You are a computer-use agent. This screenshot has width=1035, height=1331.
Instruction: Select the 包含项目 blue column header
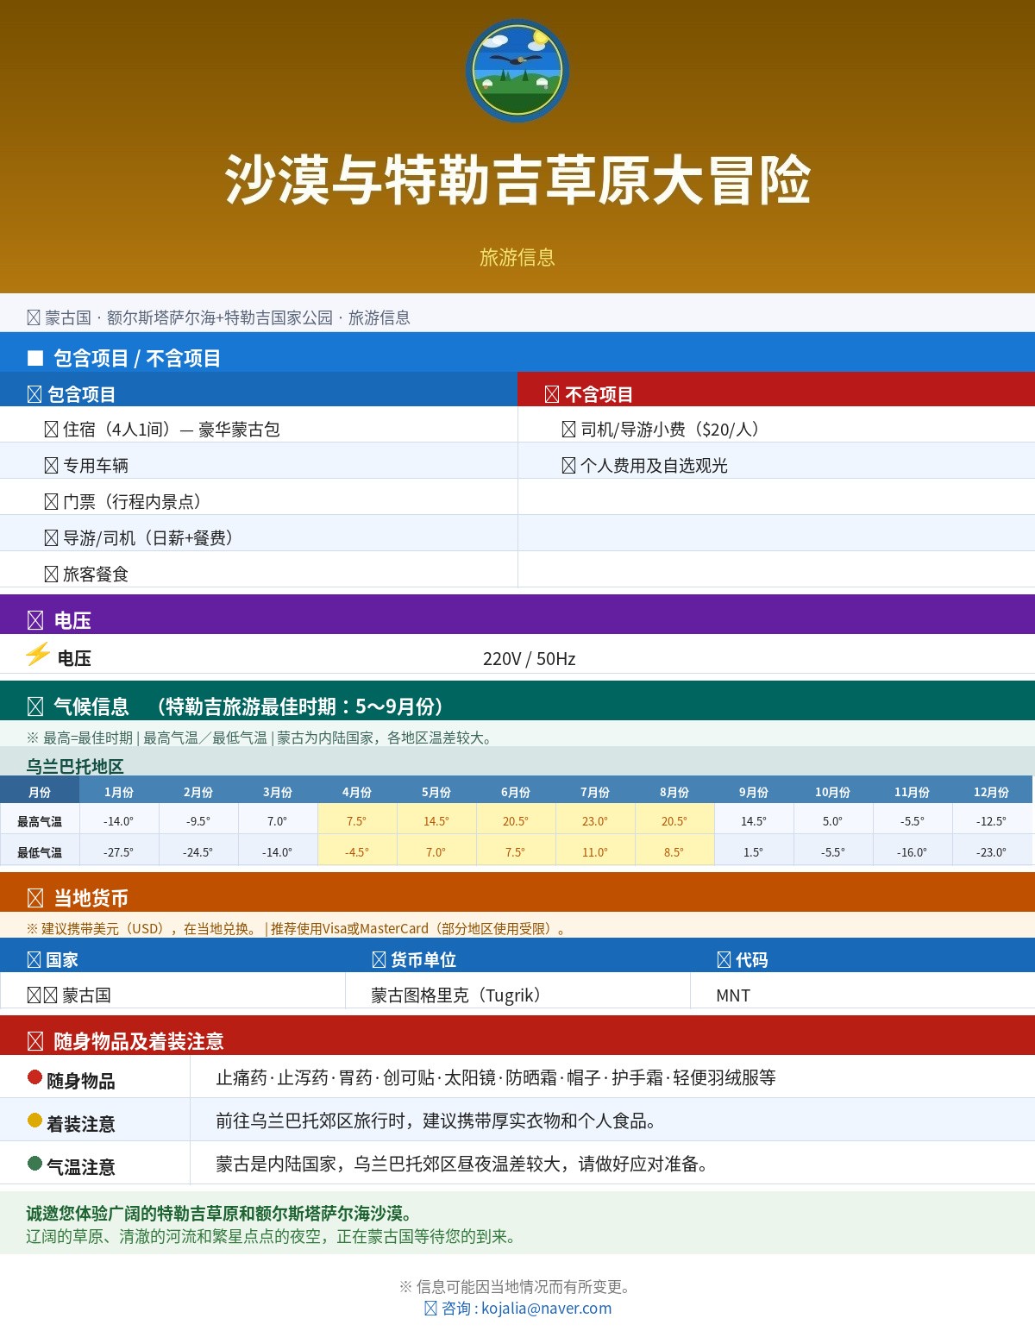pos(259,389)
